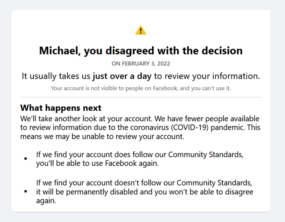Click the first bullet point dot
The width and height of the screenshot is (285, 222).
25,158
